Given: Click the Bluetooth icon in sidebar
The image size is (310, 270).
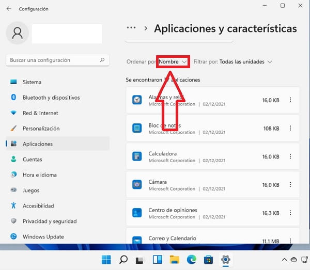Looking at the screenshot, I should 13,97.
